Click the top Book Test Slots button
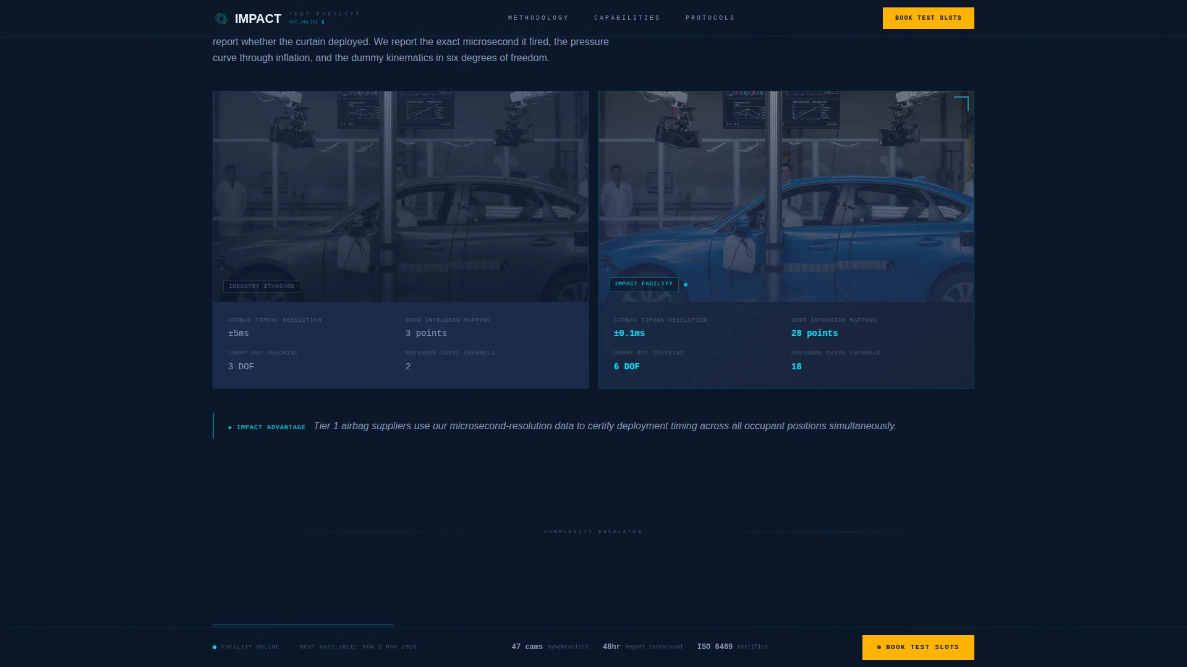The height and width of the screenshot is (667, 1187). click(x=928, y=18)
